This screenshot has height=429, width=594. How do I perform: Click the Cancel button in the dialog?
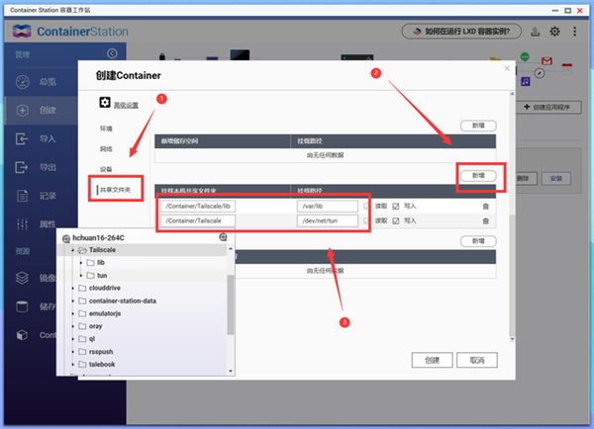click(x=477, y=360)
